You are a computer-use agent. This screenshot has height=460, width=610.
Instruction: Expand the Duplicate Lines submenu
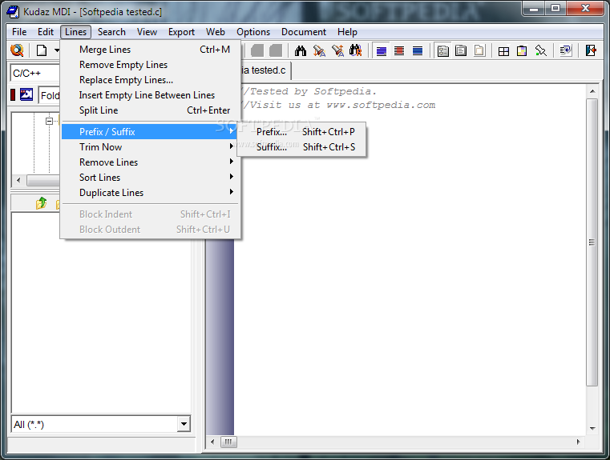149,192
